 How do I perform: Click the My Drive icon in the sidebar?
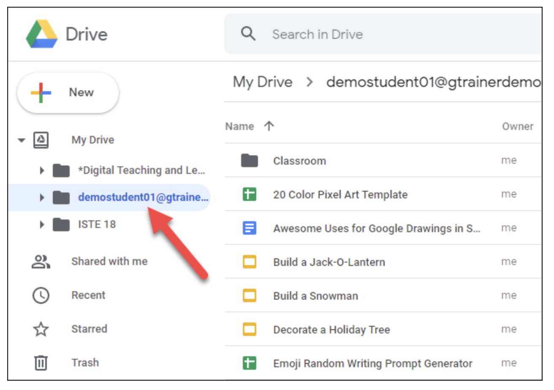pyautogui.click(x=41, y=140)
